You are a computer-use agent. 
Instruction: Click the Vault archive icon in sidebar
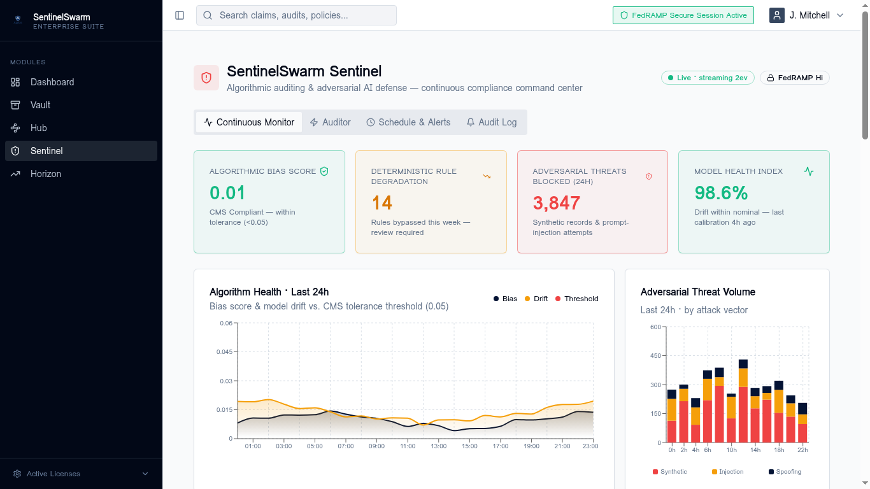(x=15, y=105)
